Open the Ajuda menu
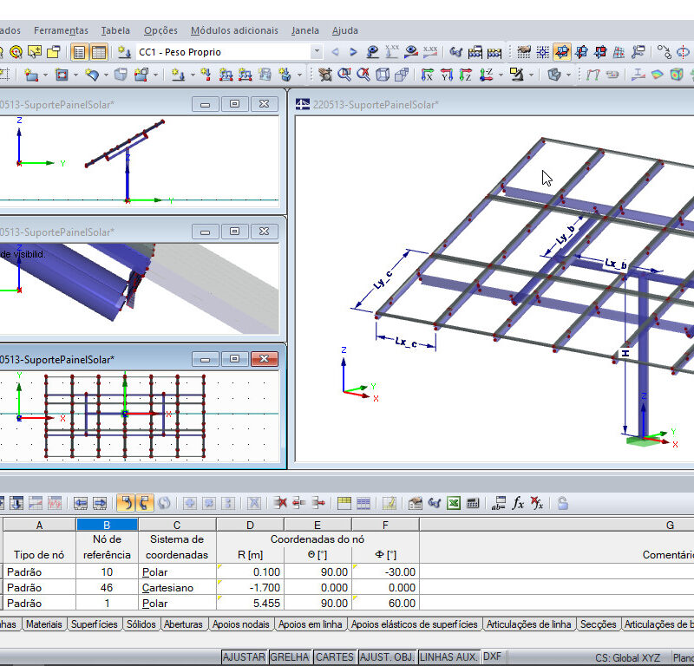The width and height of the screenshot is (694, 666). (x=345, y=30)
